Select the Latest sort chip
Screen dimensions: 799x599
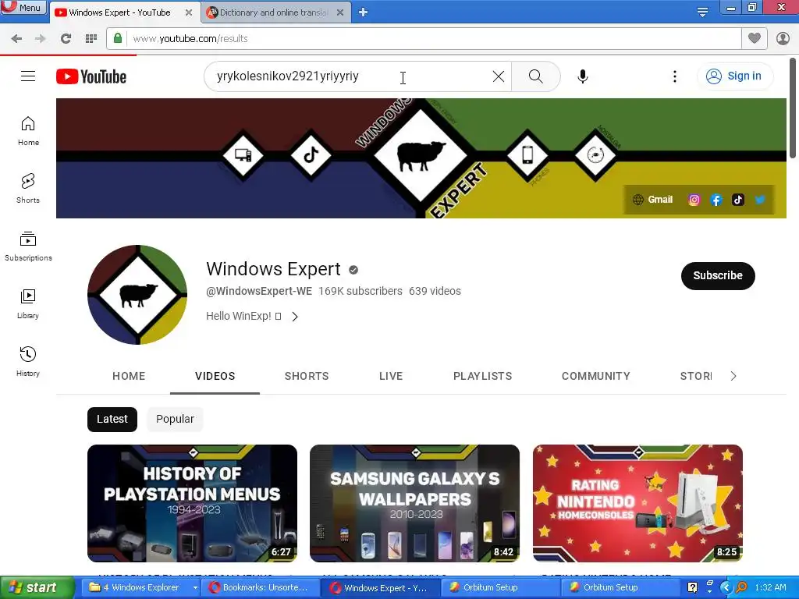point(112,419)
